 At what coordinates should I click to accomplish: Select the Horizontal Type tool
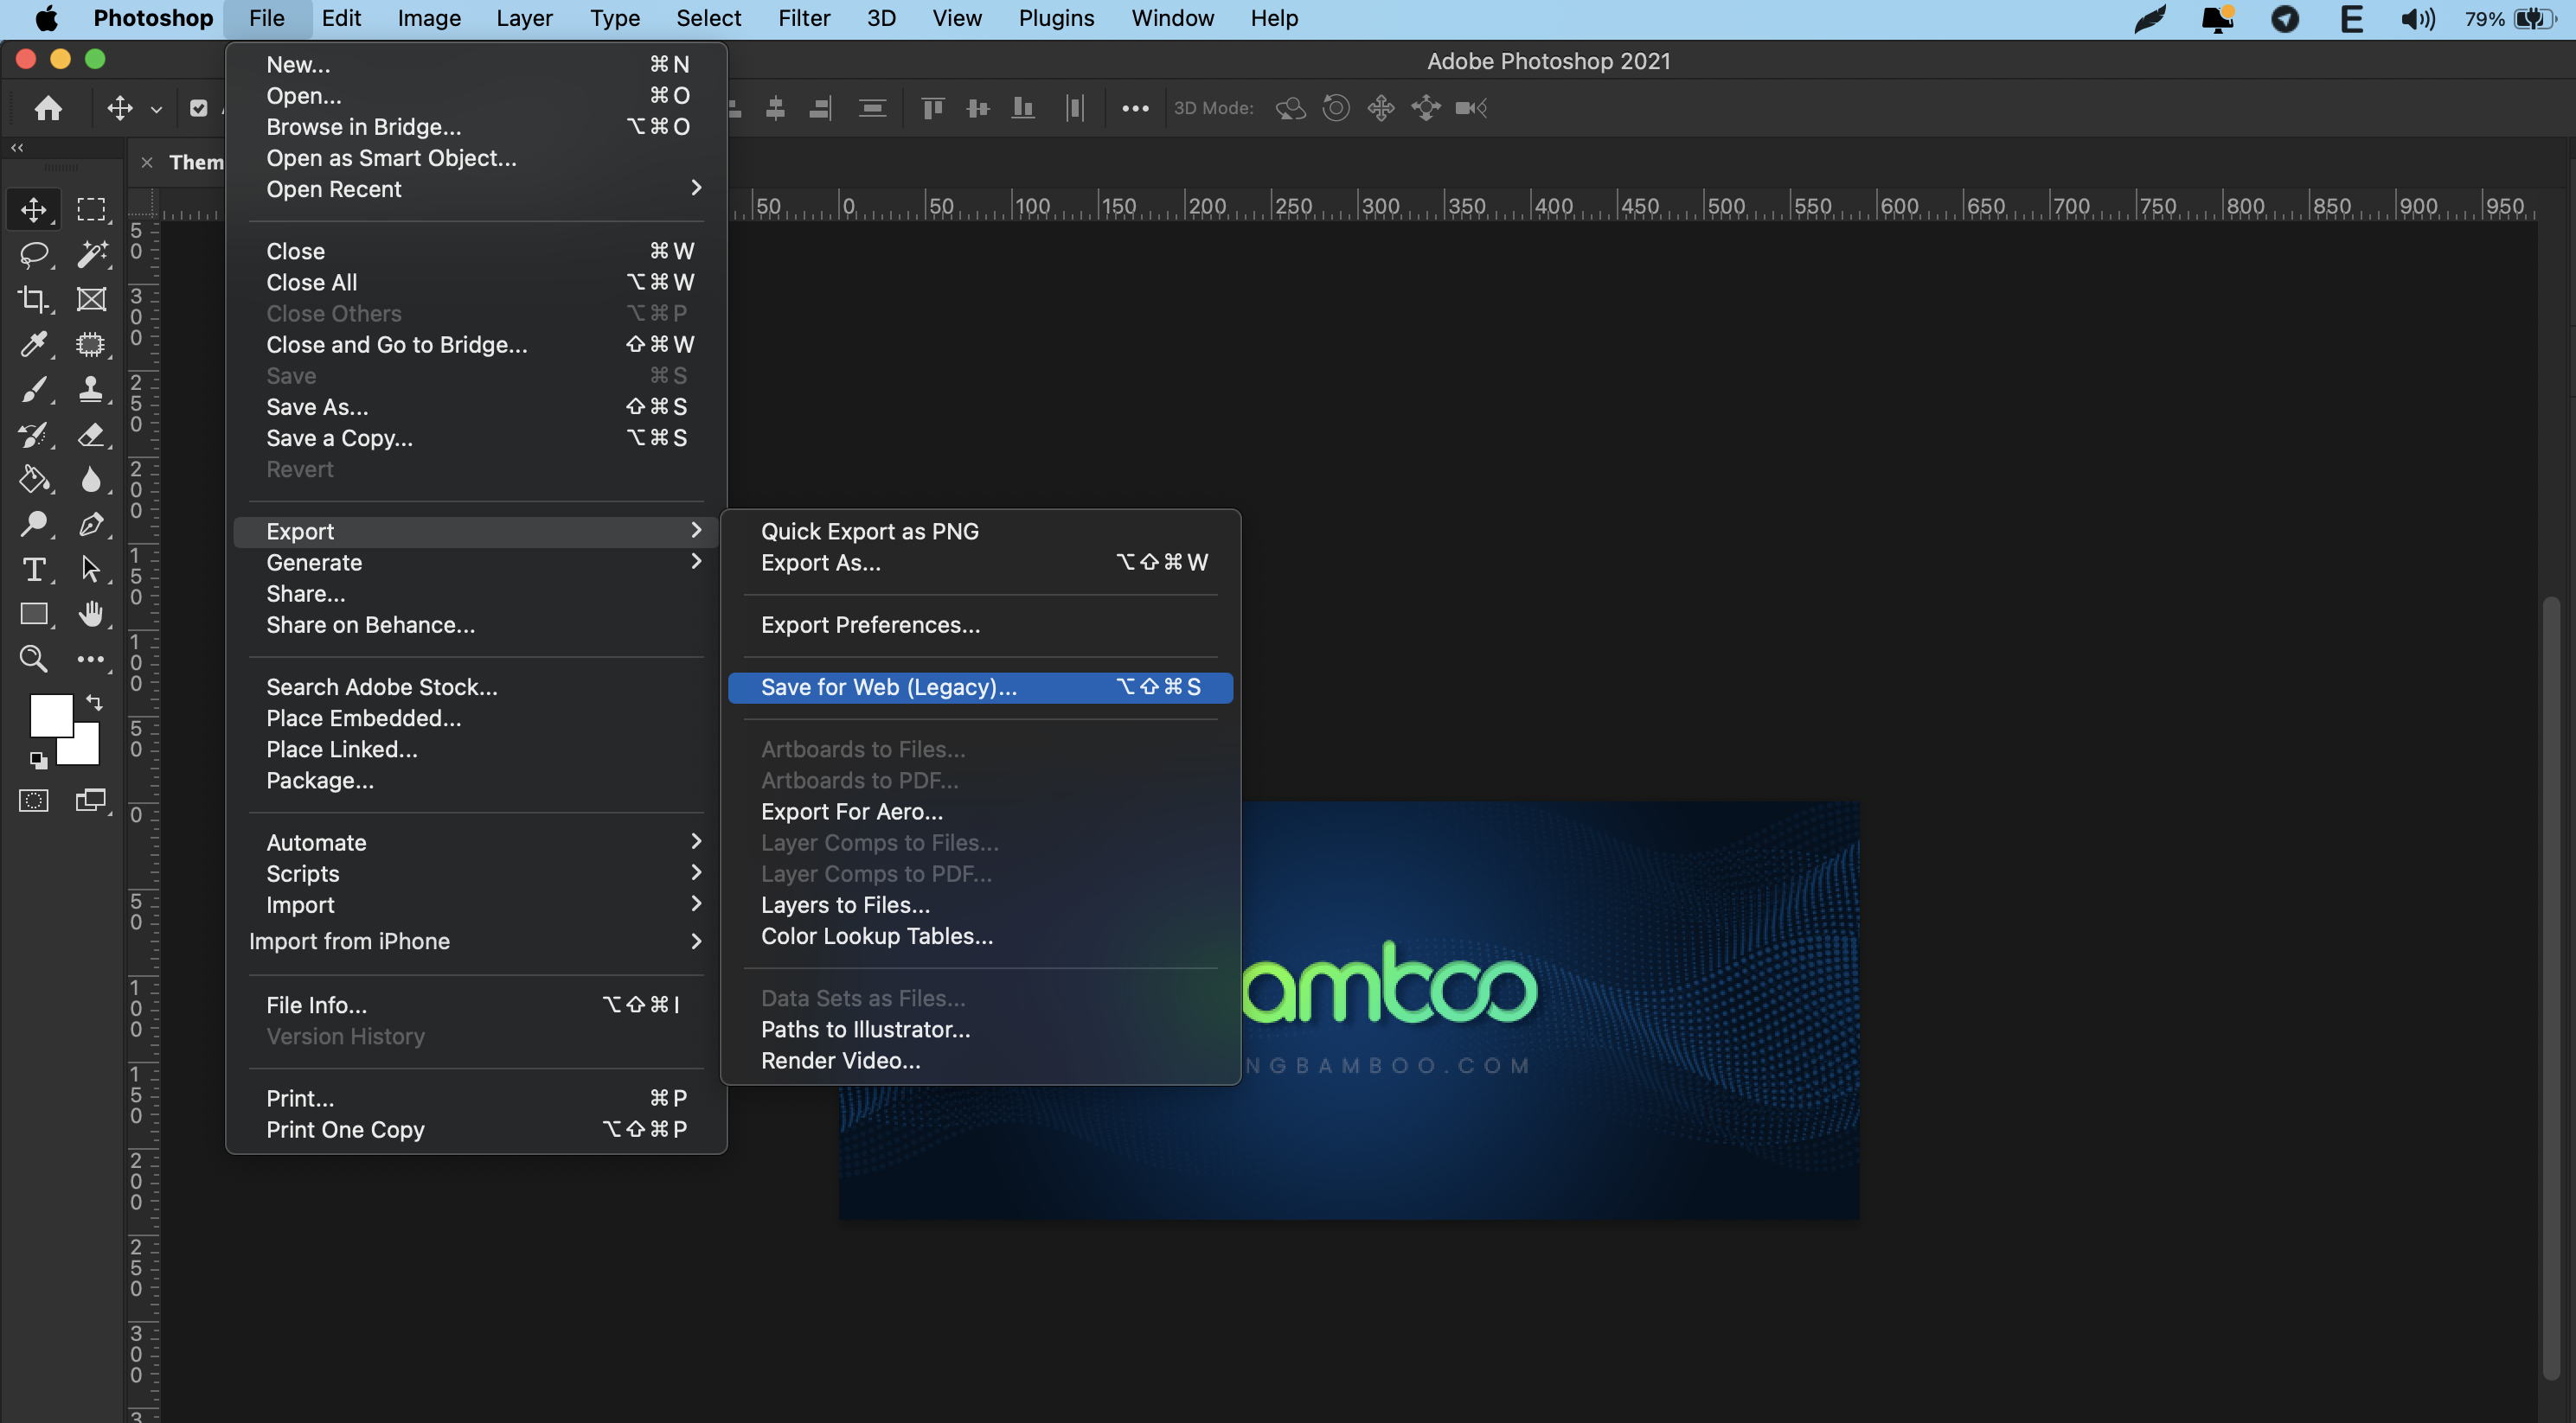(x=34, y=569)
